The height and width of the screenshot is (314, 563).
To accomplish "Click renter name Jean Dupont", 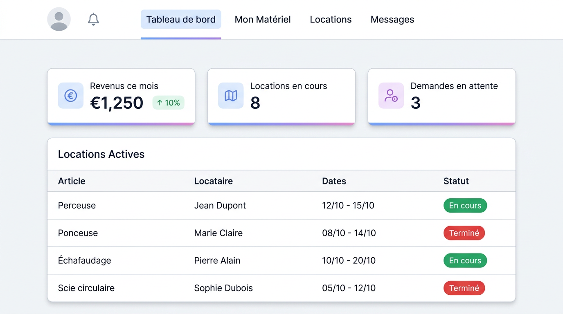I will (x=220, y=206).
